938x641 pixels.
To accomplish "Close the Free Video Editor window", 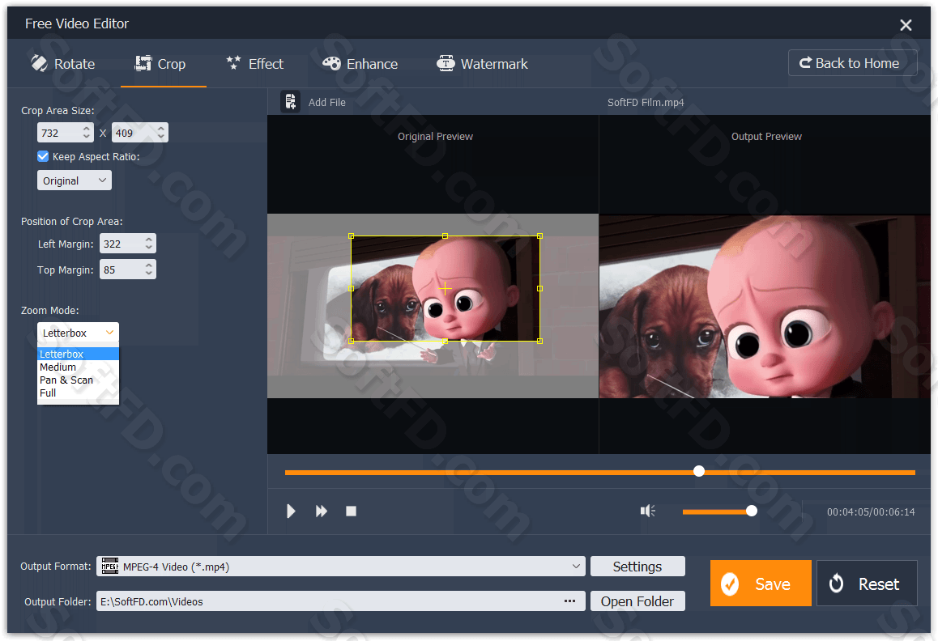I will [x=906, y=24].
